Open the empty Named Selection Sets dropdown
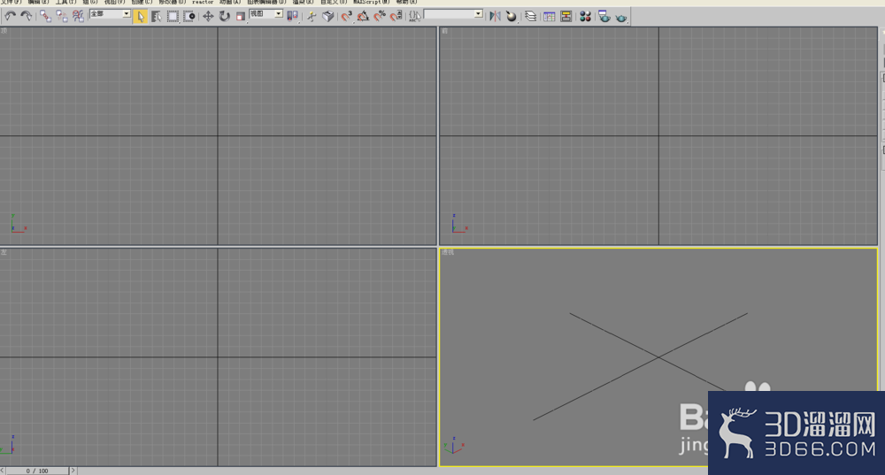The height and width of the screenshot is (475, 885). pos(453,14)
